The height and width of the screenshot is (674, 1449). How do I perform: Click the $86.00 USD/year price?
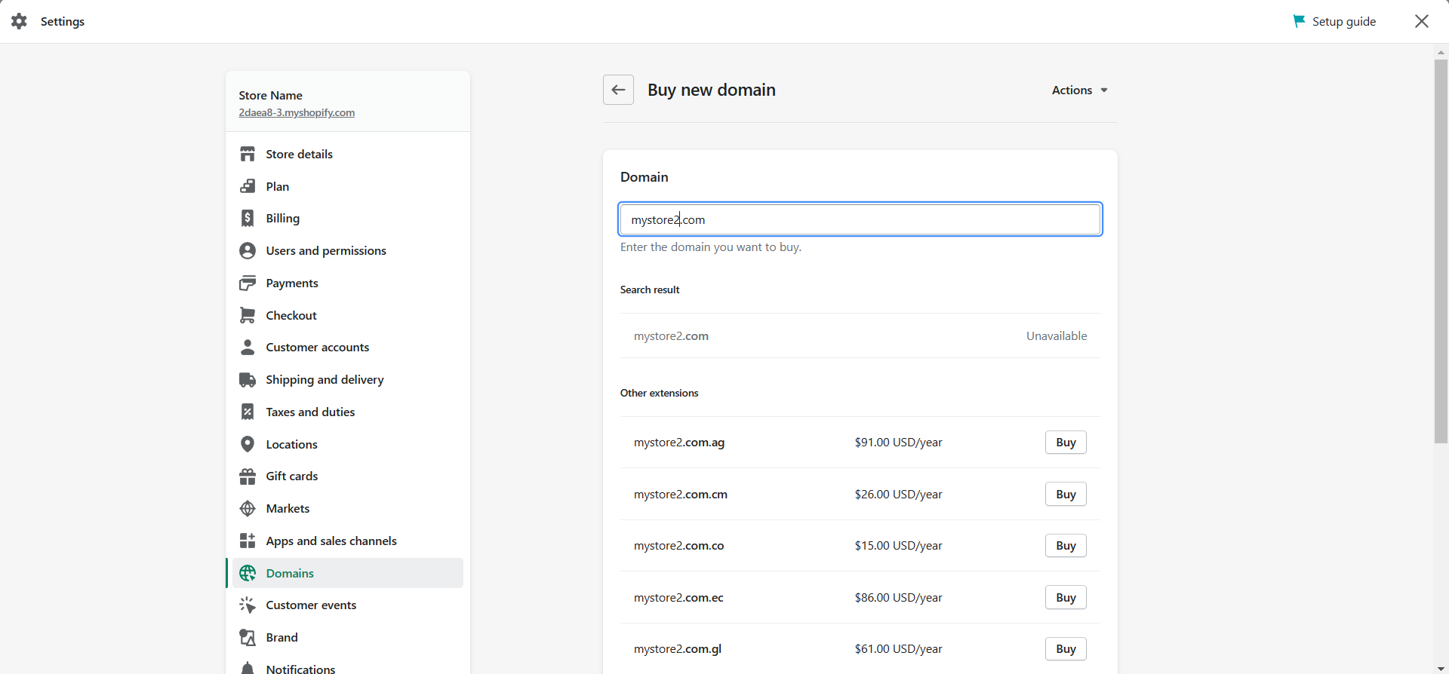(x=898, y=598)
